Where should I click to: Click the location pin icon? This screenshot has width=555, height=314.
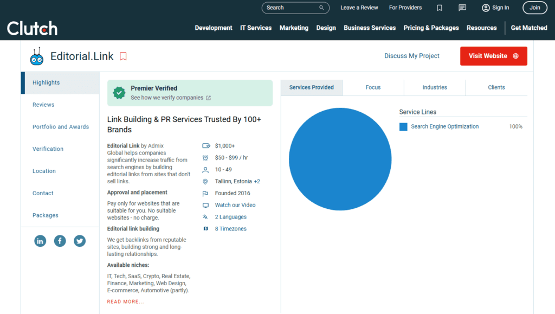pyautogui.click(x=205, y=182)
